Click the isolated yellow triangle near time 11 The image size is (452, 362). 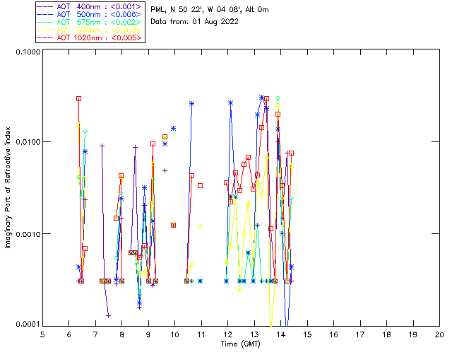point(201,226)
